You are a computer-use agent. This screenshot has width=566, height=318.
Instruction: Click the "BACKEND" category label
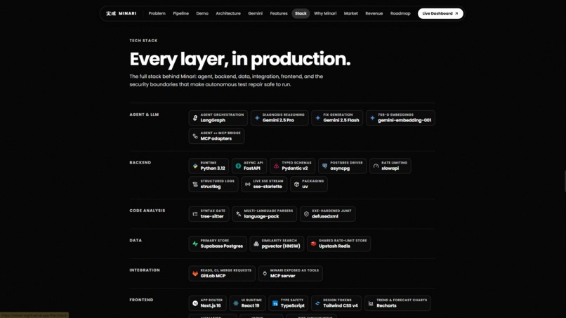[x=140, y=162]
